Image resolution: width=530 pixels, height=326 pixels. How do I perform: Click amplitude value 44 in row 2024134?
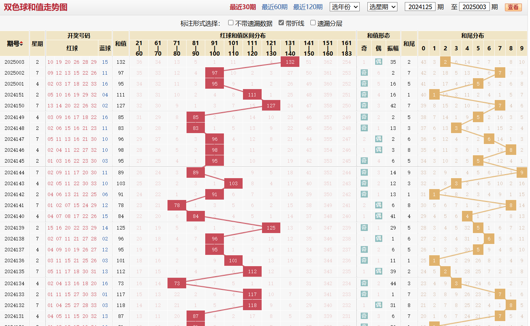[x=393, y=283]
